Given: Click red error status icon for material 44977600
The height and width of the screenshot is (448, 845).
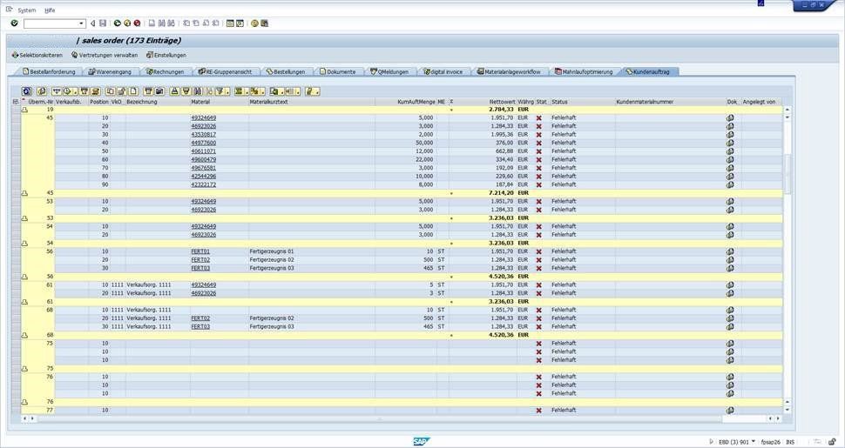Looking at the screenshot, I should coord(539,143).
